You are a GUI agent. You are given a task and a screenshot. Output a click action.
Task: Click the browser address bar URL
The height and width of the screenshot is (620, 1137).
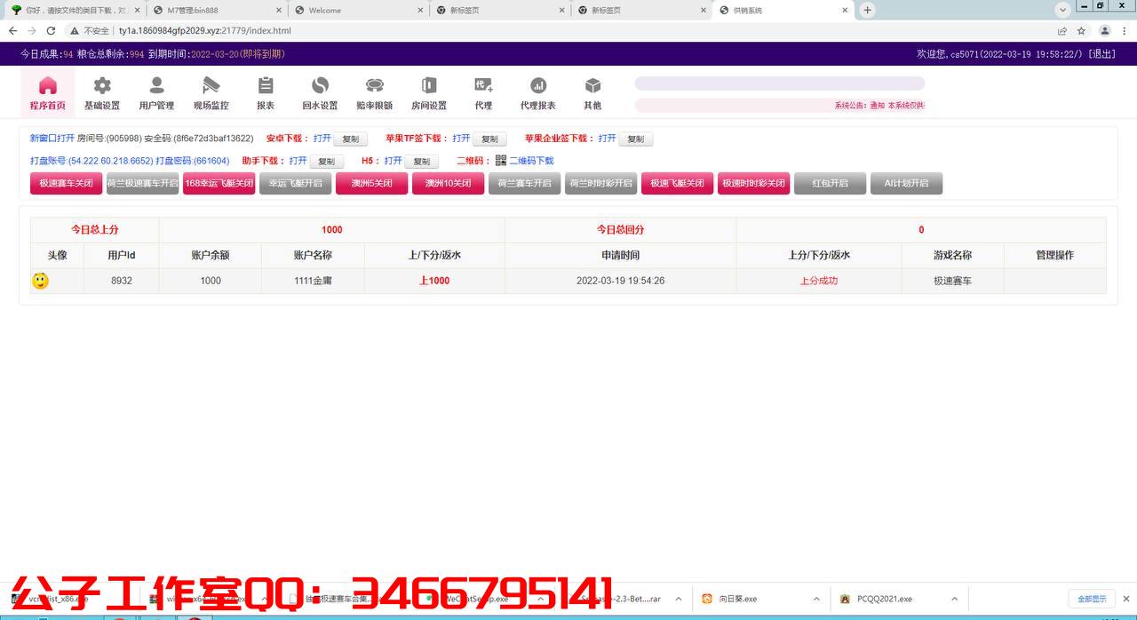point(205,30)
